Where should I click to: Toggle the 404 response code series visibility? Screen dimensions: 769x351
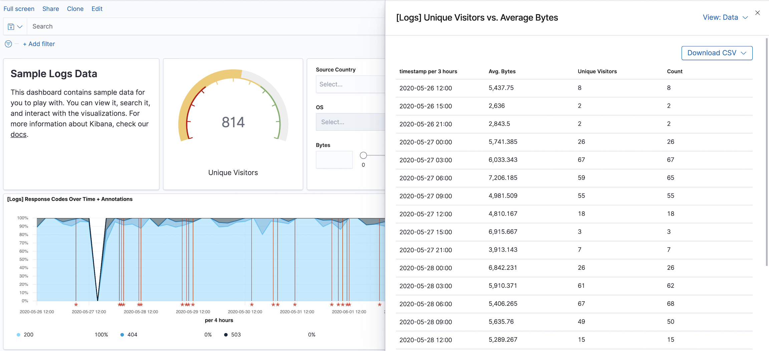pos(133,334)
